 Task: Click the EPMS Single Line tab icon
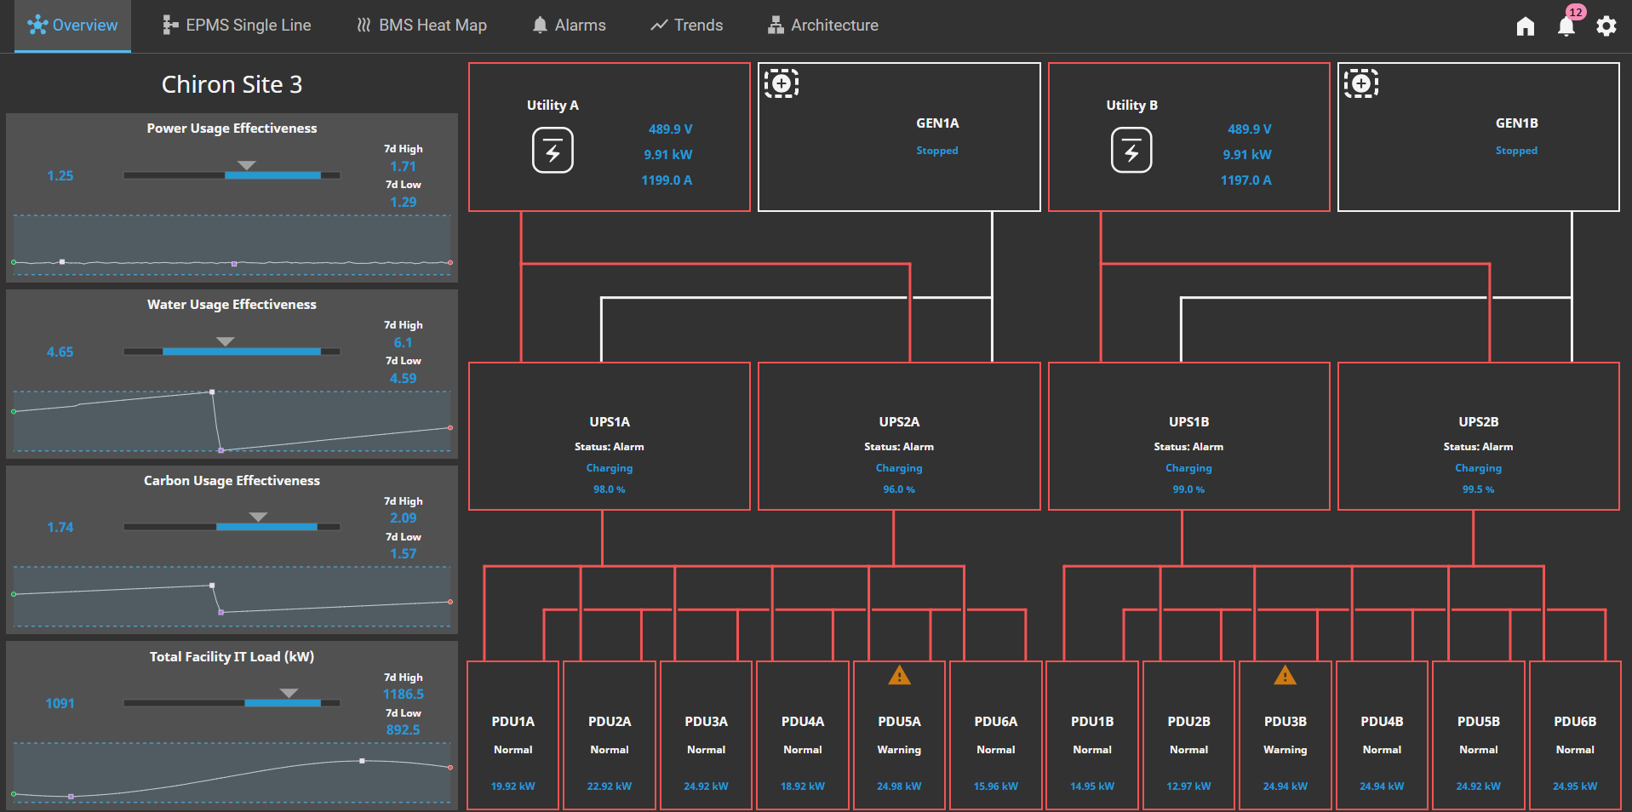click(x=171, y=26)
